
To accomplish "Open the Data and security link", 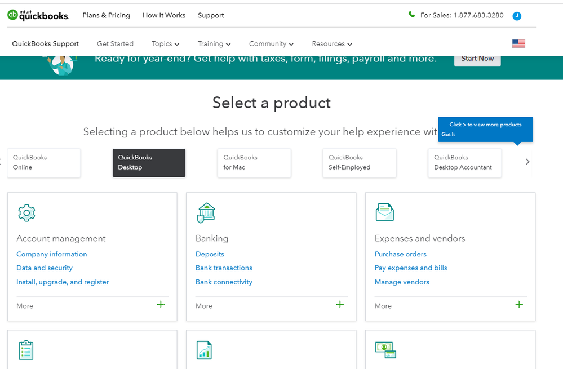I will tap(45, 268).
